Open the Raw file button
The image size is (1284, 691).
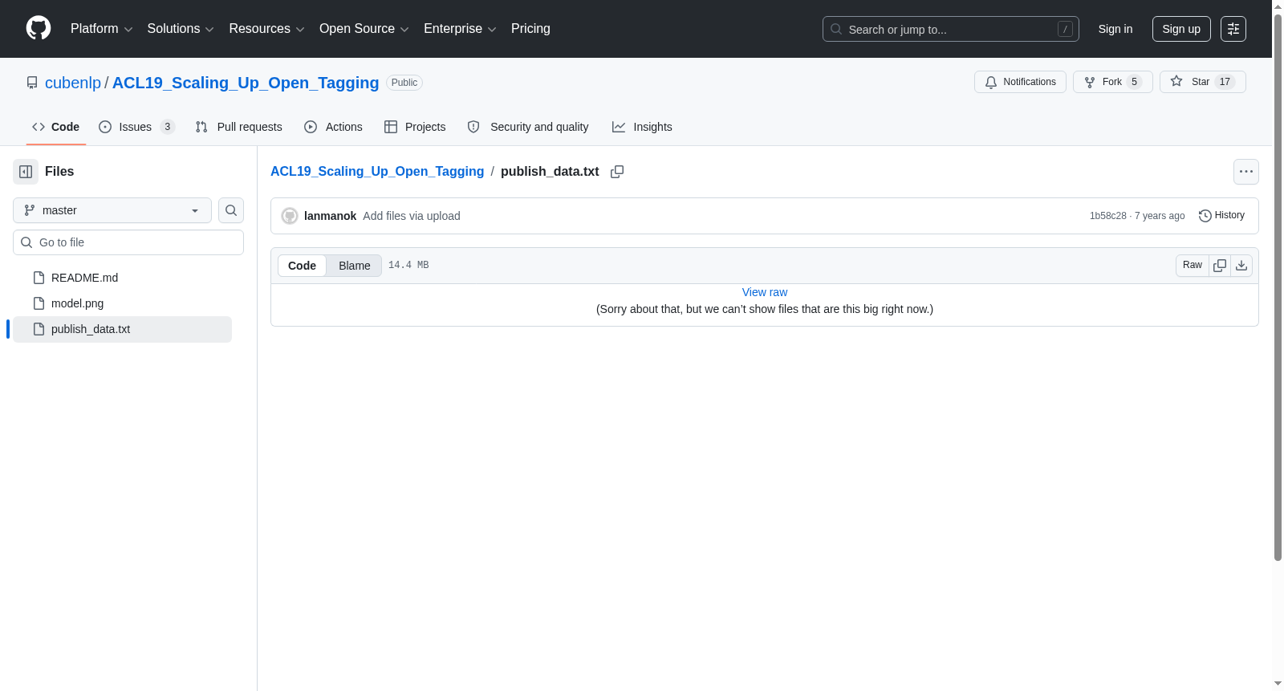tap(1193, 266)
